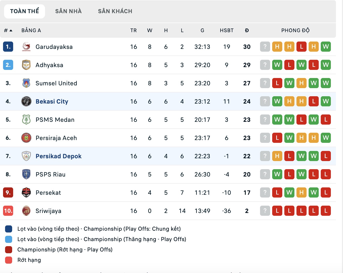Click the Sriwijaya team logo
Viewport: 343px width, 273px height.
(26, 211)
